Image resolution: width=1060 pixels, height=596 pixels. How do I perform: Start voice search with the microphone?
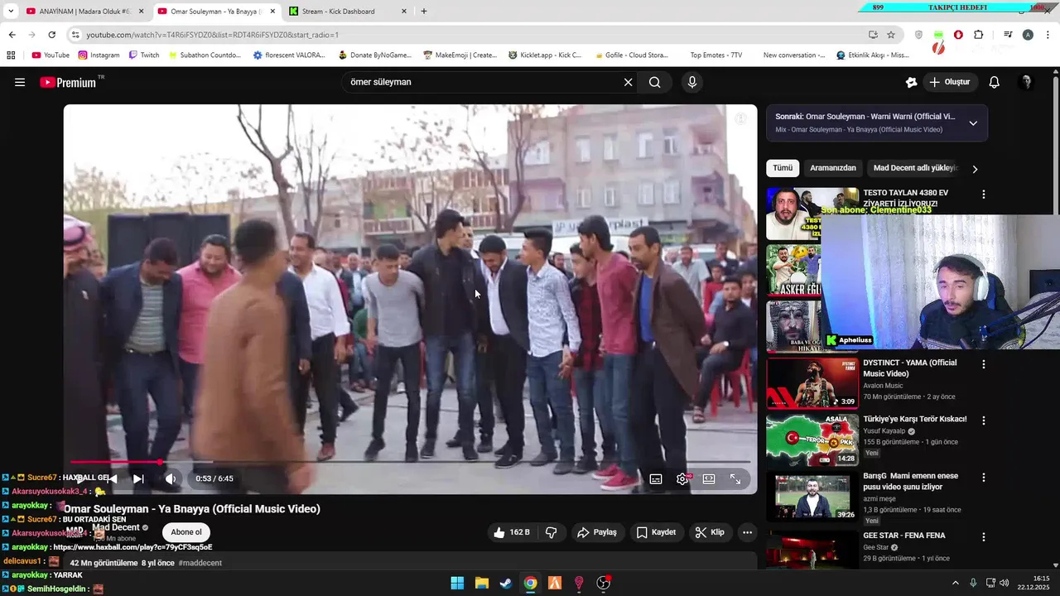(x=692, y=82)
